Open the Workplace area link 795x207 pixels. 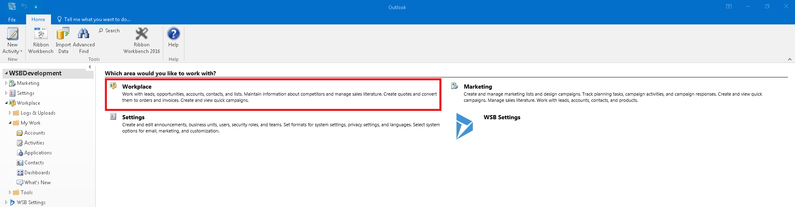pos(137,87)
